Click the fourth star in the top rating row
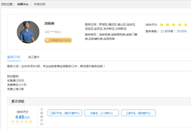Viewport: 191px width, 129px height. point(180,24)
